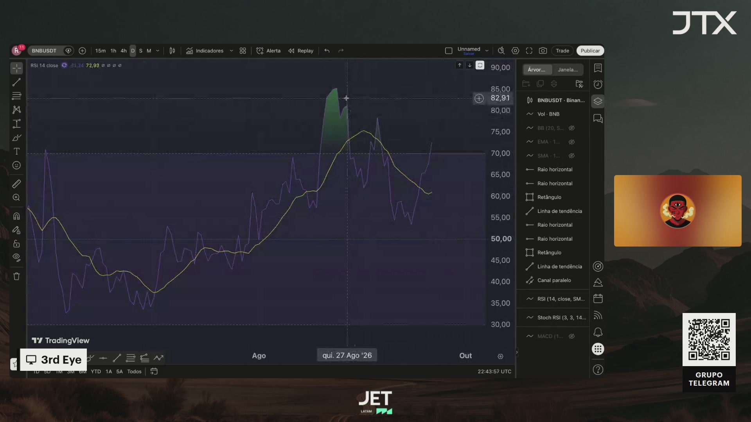The width and height of the screenshot is (751, 422).
Task: Select the crosshair cursor tool
Action: (16, 68)
